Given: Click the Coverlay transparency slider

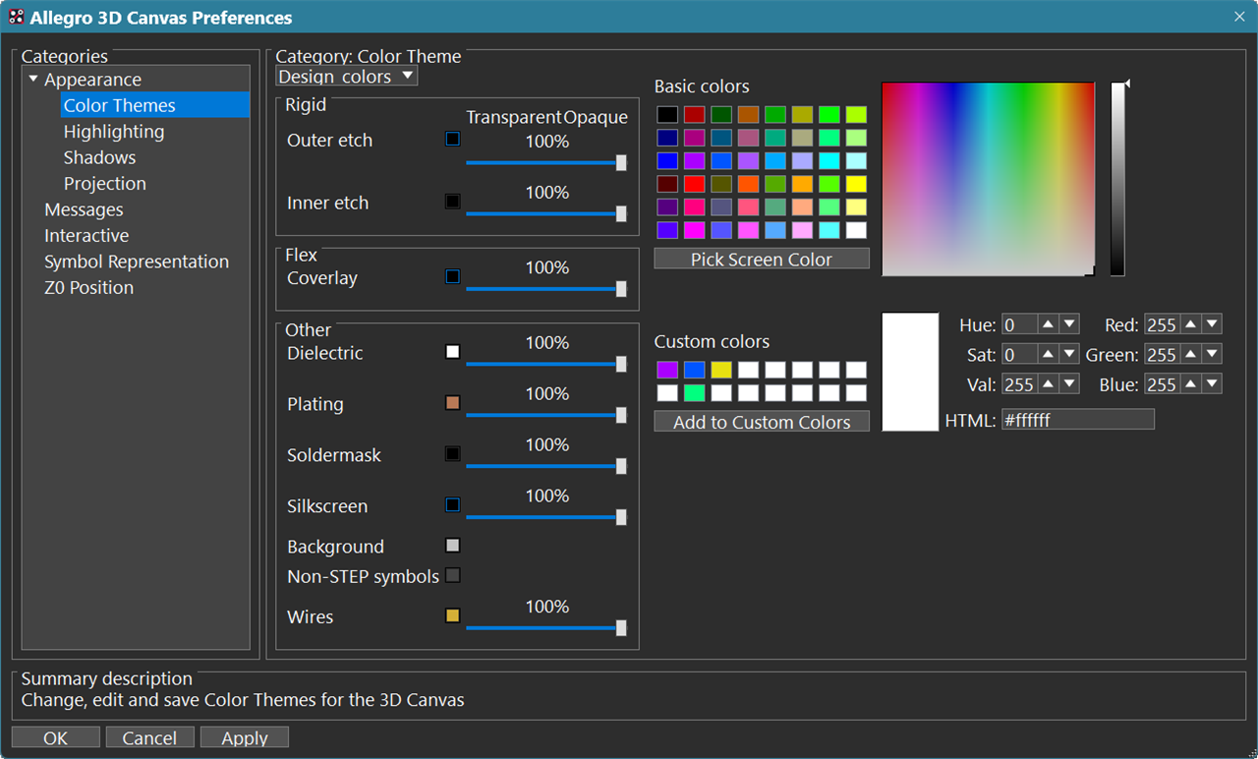Looking at the screenshot, I should 546,289.
